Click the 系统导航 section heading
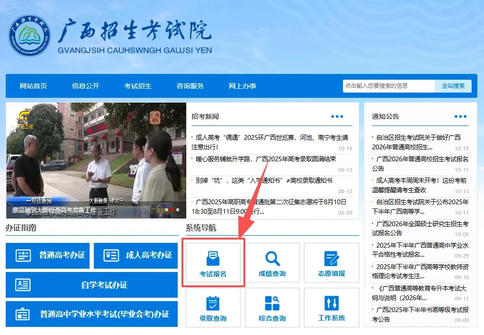484x335 pixels. [201, 228]
